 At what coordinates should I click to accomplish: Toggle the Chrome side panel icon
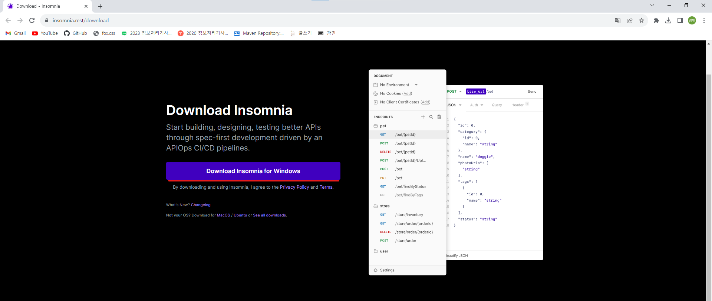click(x=680, y=20)
